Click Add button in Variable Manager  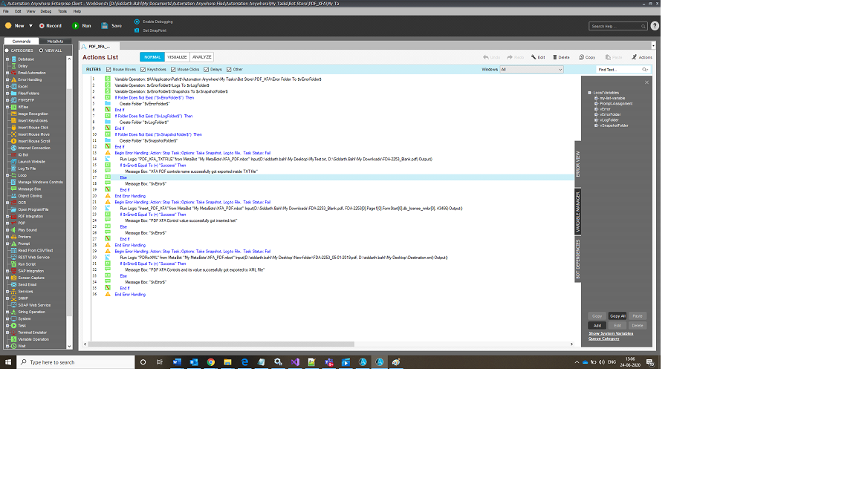pyautogui.click(x=597, y=326)
